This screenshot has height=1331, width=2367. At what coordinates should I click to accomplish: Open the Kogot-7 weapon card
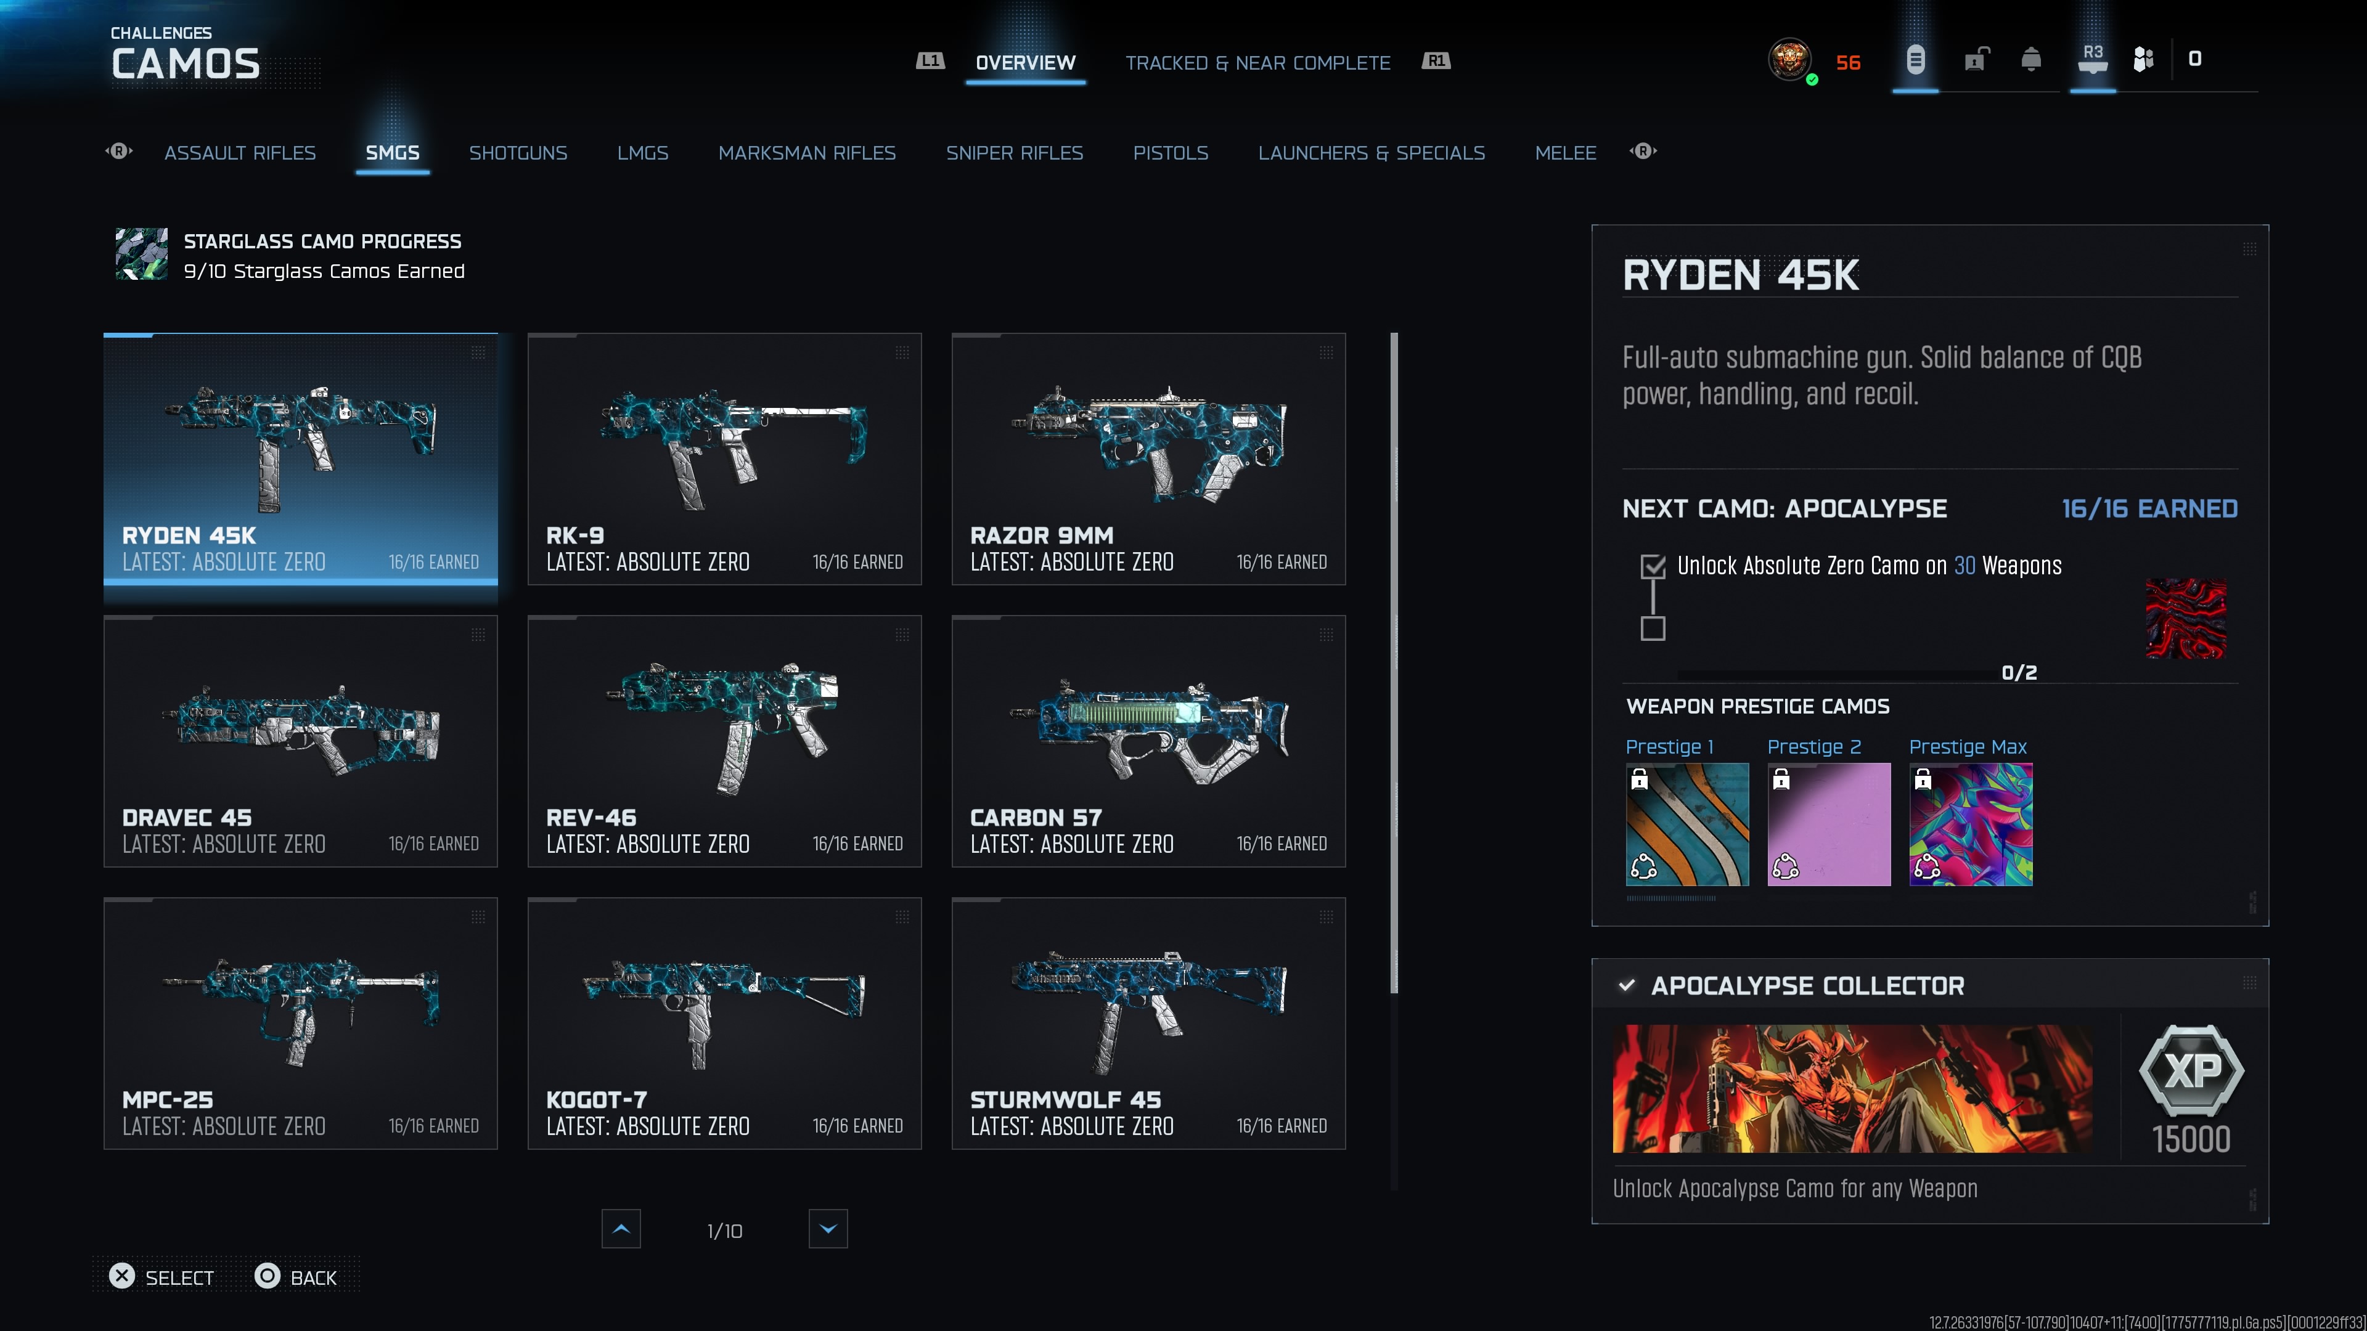pos(724,1024)
